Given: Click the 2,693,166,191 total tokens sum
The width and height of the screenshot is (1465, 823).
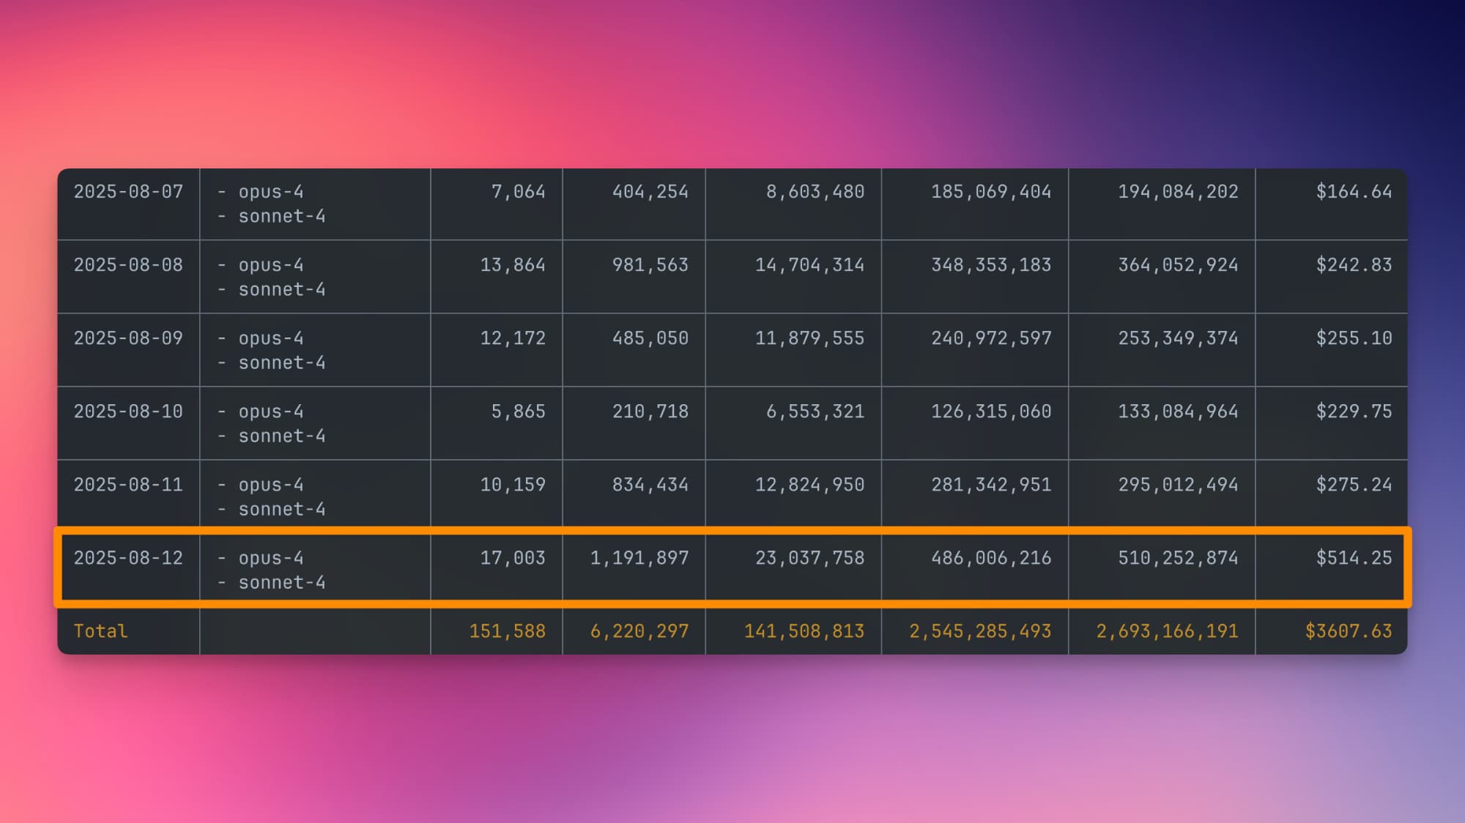Looking at the screenshot, I should [x=1167, y=631].
